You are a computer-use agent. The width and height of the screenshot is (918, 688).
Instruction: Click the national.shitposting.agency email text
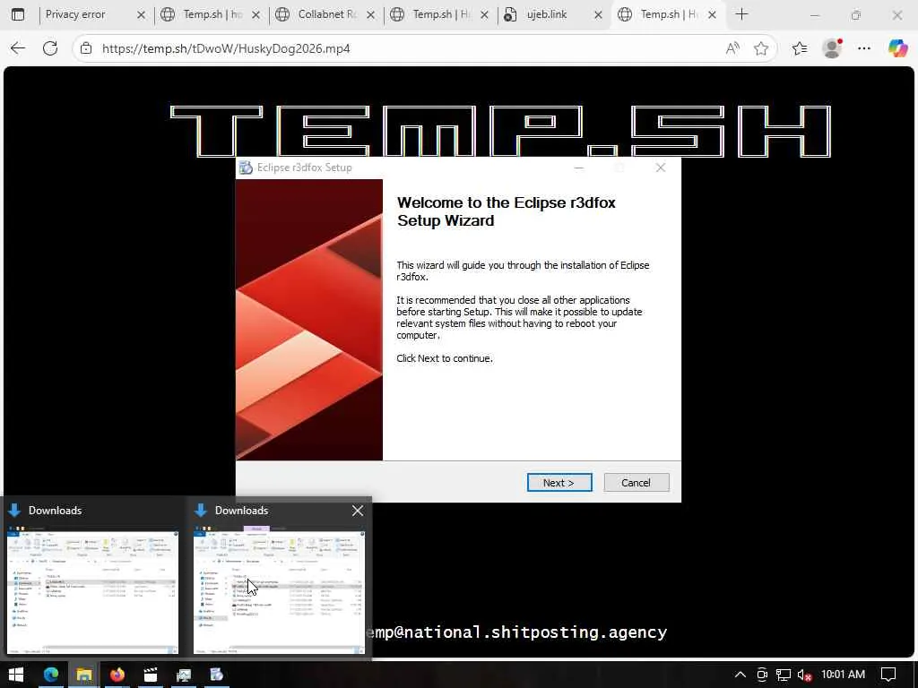pyautogui.click(x=515, y=632)
